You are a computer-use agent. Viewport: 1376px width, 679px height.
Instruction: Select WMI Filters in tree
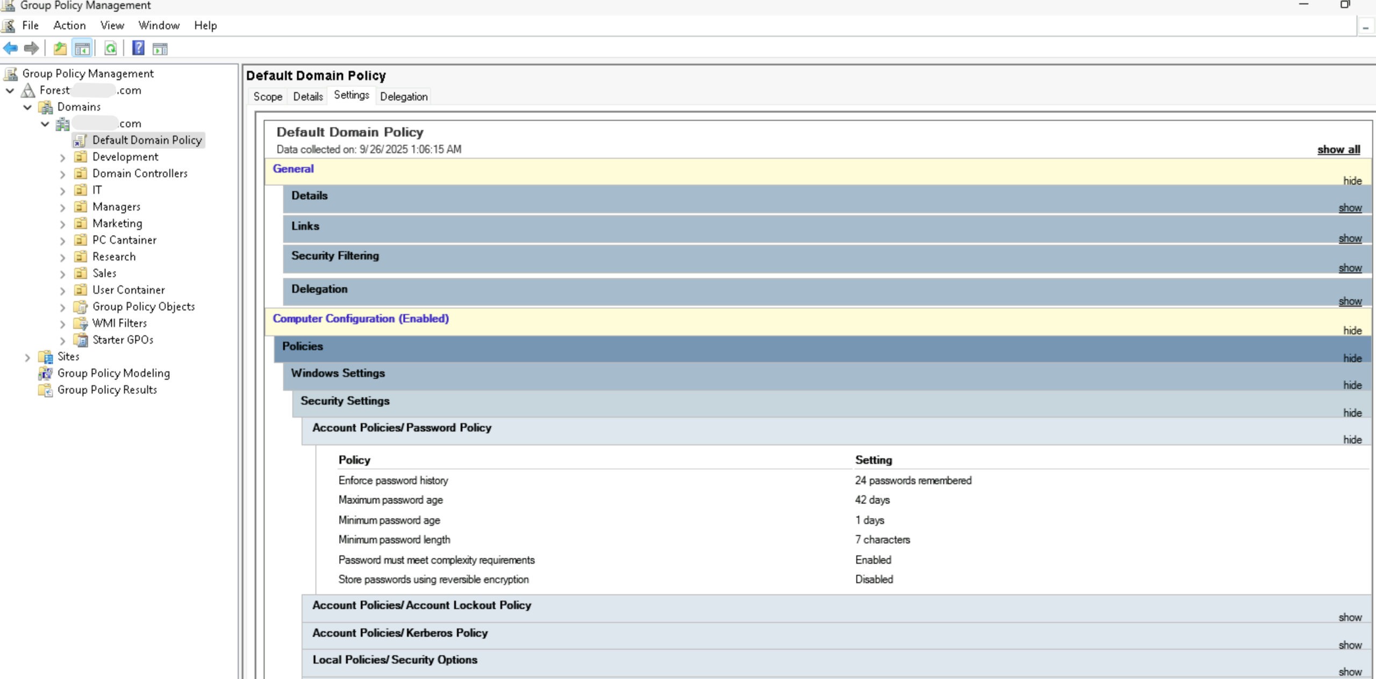pos(119,323)
